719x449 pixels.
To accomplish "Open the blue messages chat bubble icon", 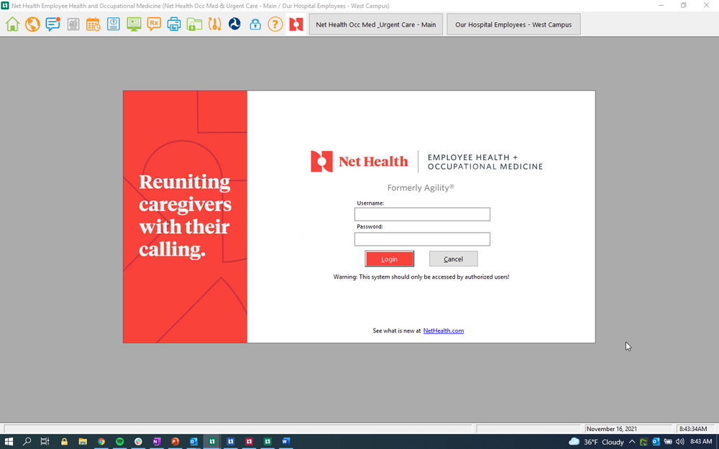I will point(52,24).
